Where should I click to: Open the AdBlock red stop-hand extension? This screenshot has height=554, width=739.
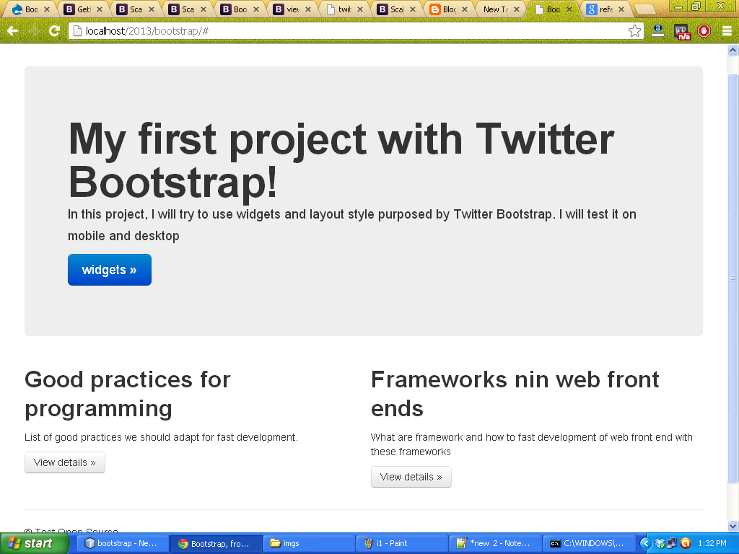point(704,31)
